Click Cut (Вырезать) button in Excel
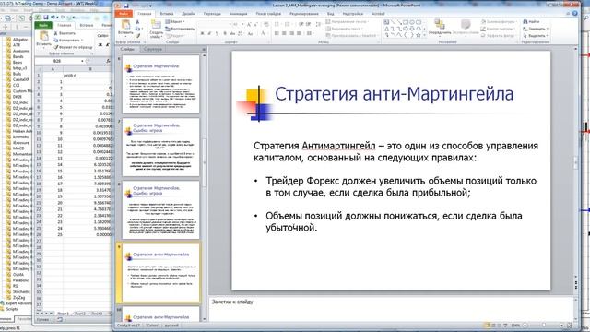The width and height of the screenshot is (590, 332). (65, 33)
